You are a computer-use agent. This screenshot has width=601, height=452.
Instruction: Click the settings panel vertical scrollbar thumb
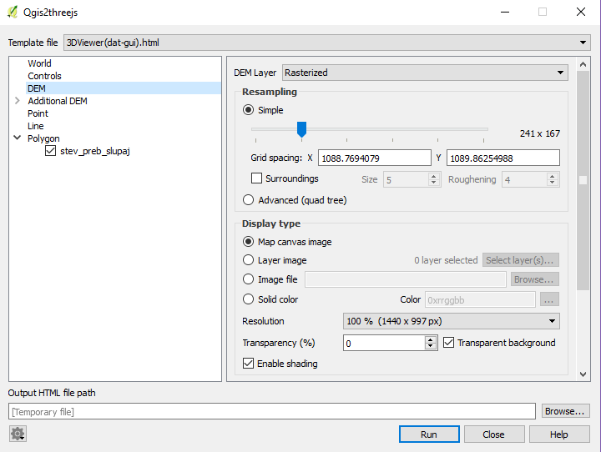click(583, 181)
